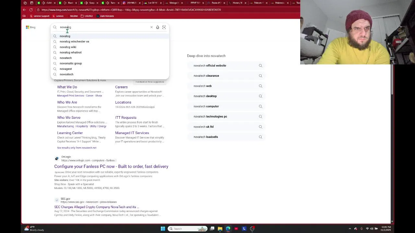
Task: Open the Lenovo bookmark
Action: pyautogui.click(x=58, y=16)
